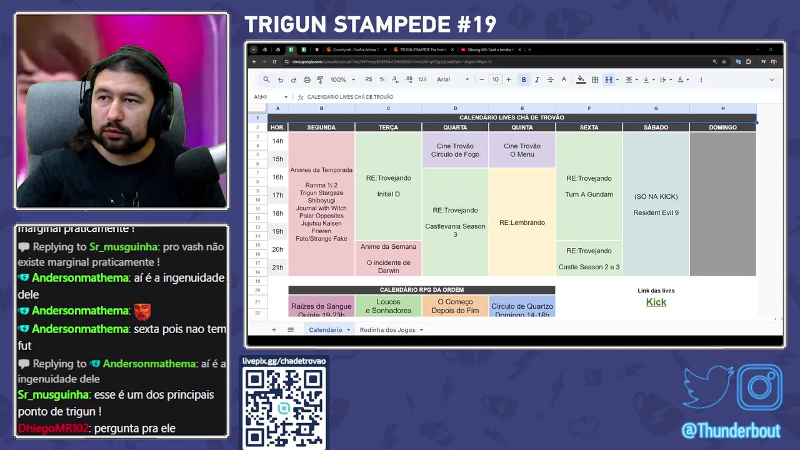The height and width of the screenshot is (450, 800).
Task: Reload the browser page
Action: tap(274, 62)
